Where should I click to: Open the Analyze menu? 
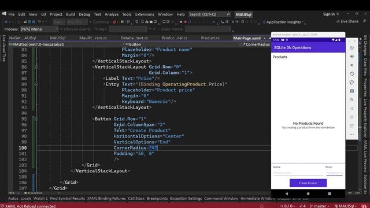(x=112, y=14)
